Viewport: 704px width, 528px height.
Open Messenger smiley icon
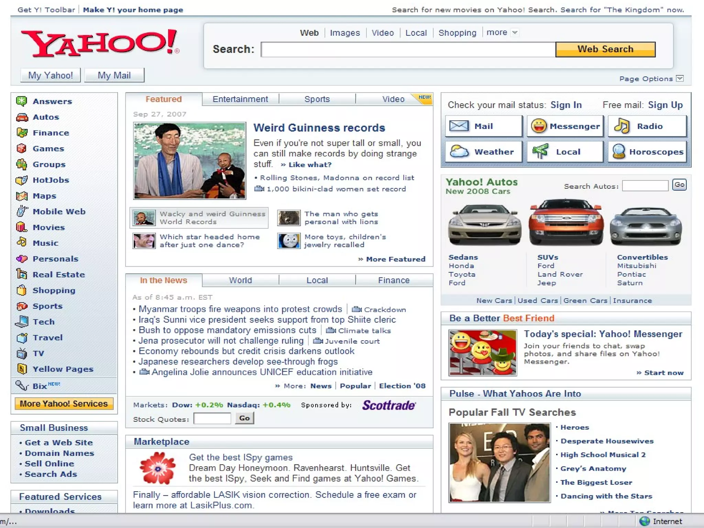(538, 126)
